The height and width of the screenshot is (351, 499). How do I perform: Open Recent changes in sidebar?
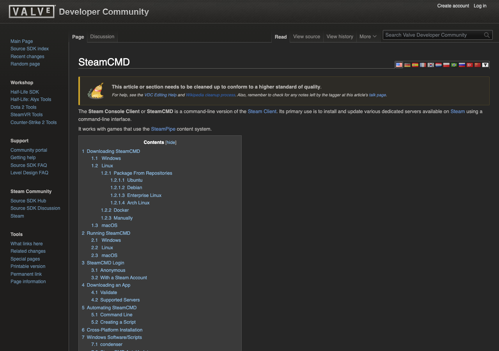(x=27, y=57)
